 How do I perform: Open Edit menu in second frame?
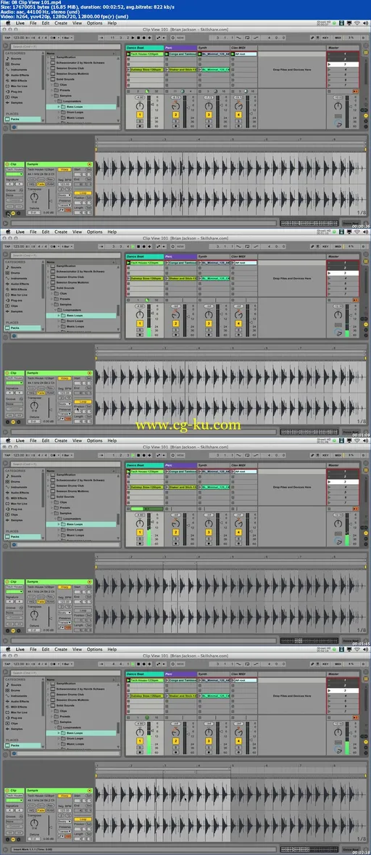click(x=46, y=232)
